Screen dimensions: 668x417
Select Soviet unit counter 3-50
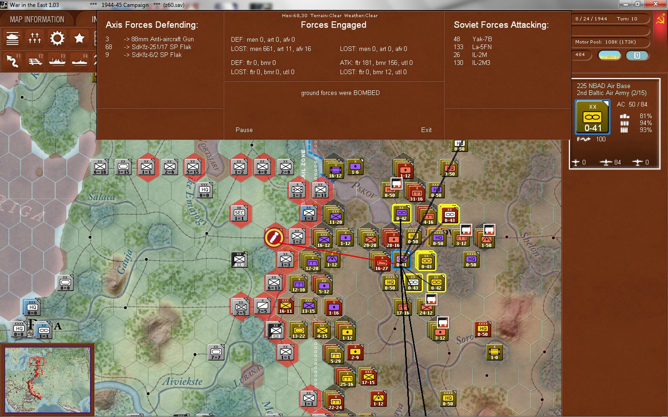tap(450, 168)
